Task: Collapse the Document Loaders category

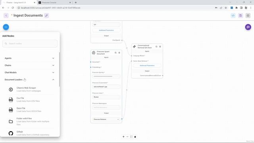Action: click(29, 79)
